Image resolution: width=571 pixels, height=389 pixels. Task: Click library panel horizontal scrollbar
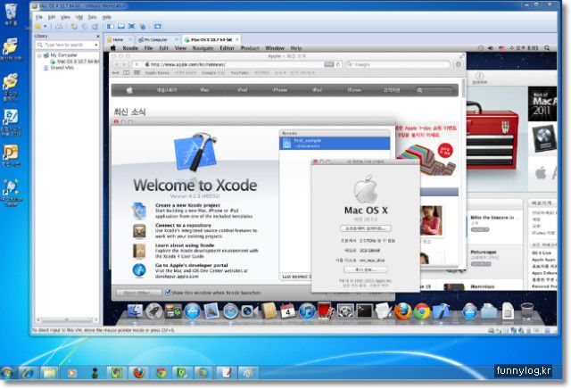coord(67,320)
